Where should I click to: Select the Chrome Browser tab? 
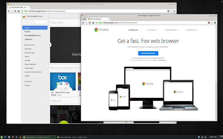click(x=98, y=19)
